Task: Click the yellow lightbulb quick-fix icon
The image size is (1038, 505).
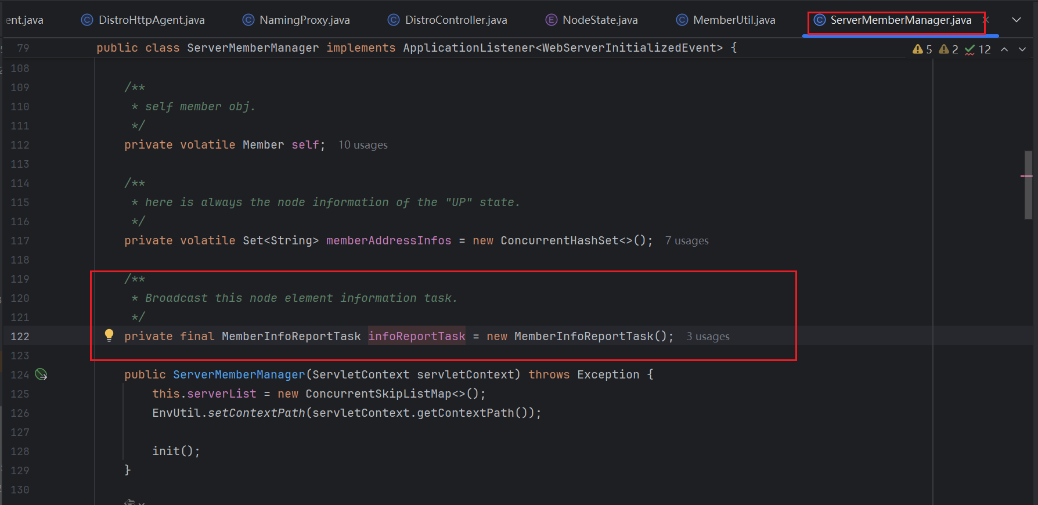Action: 109,335
